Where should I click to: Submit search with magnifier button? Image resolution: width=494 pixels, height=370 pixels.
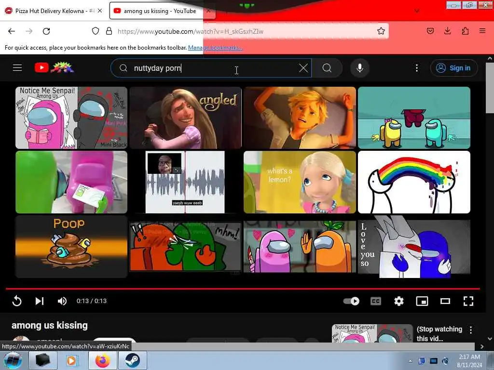click(x=327, y=68)
